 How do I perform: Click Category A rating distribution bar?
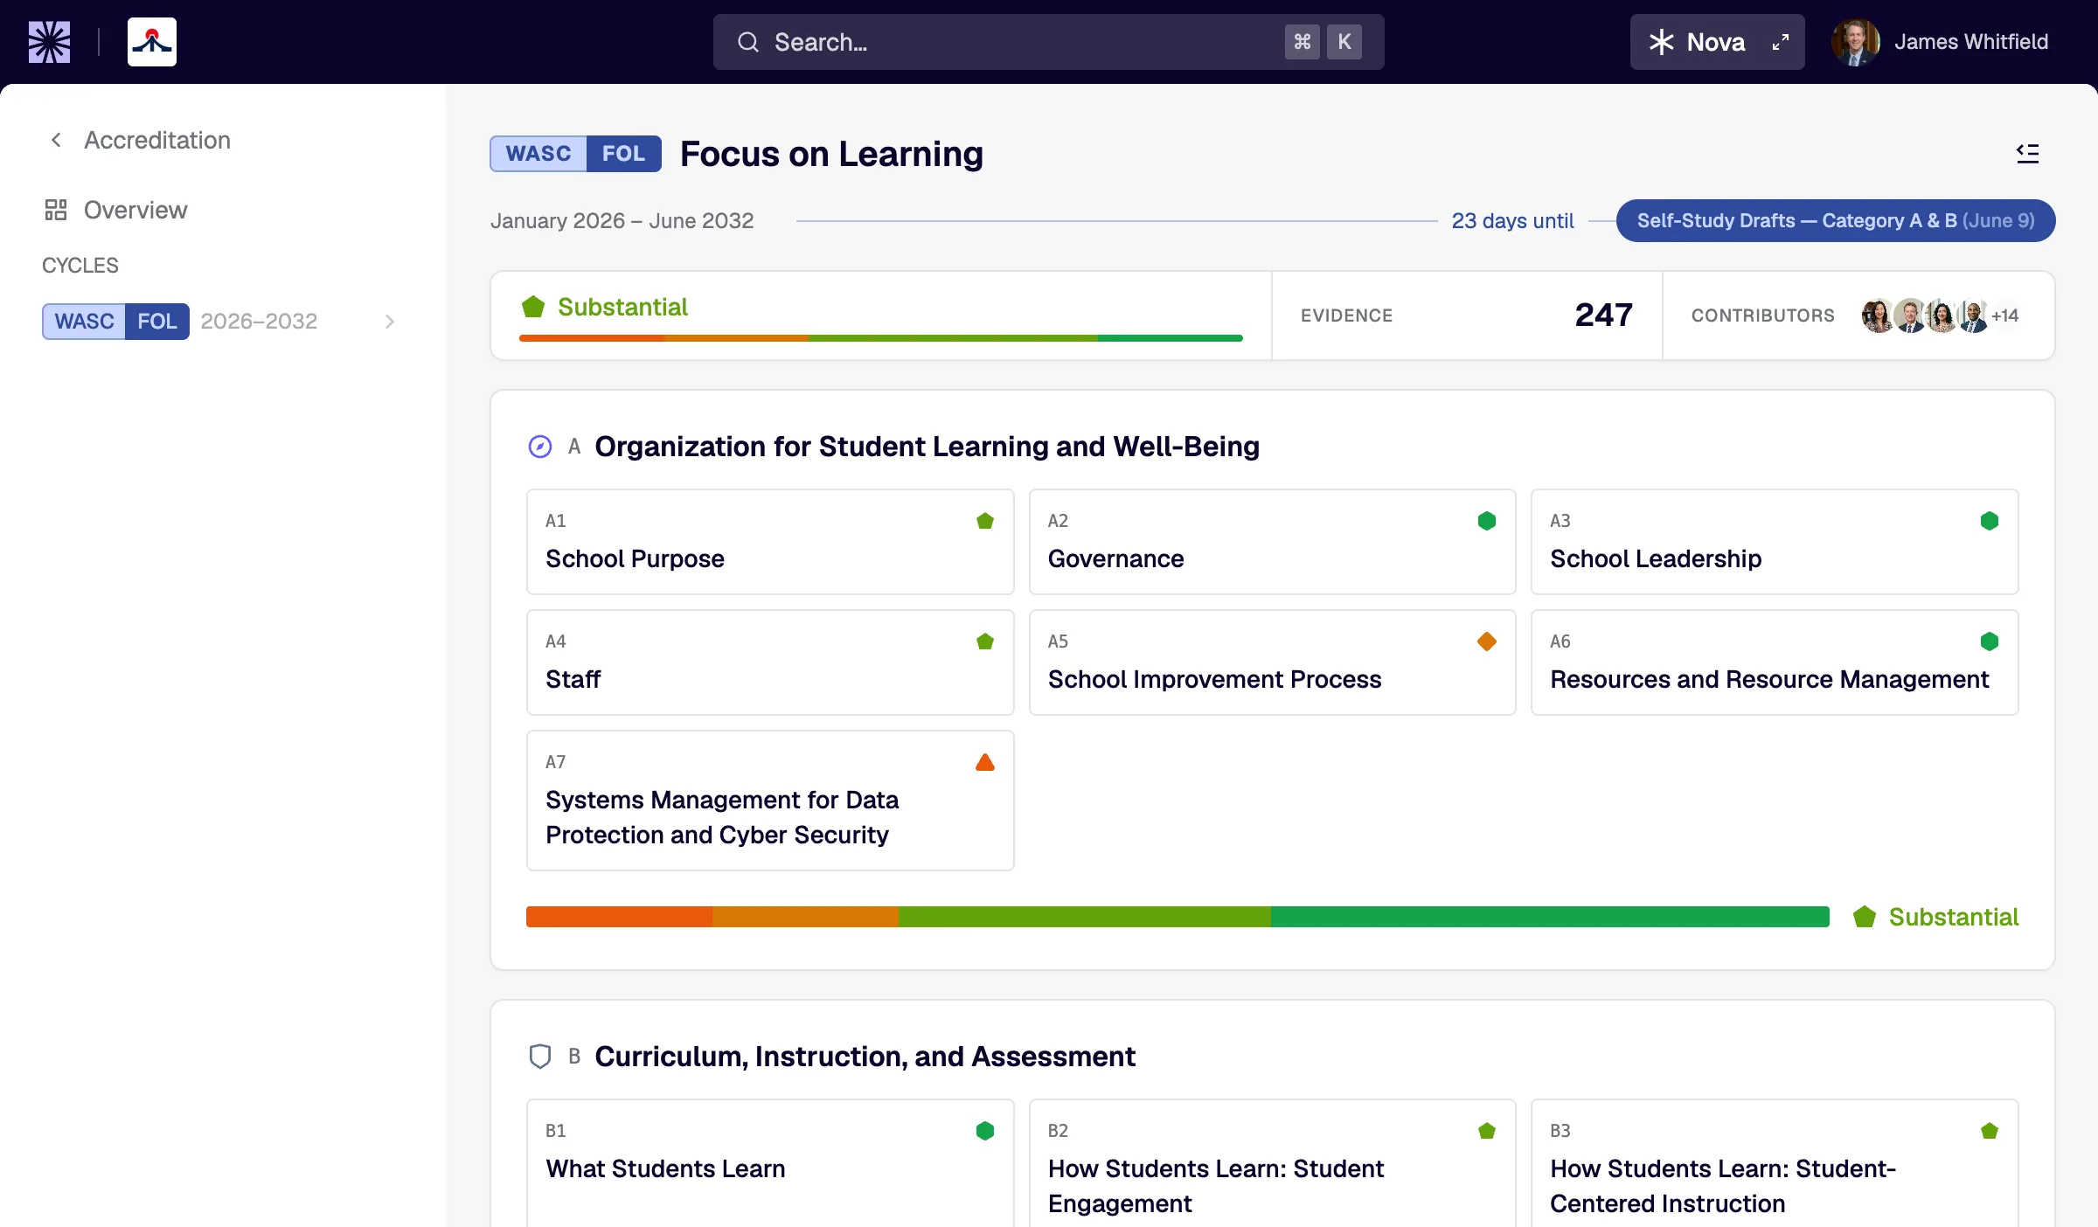pyautogui.click(x=1178, y=917)
